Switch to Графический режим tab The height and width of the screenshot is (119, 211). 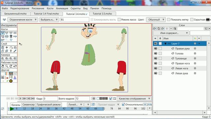coord(48,104)
